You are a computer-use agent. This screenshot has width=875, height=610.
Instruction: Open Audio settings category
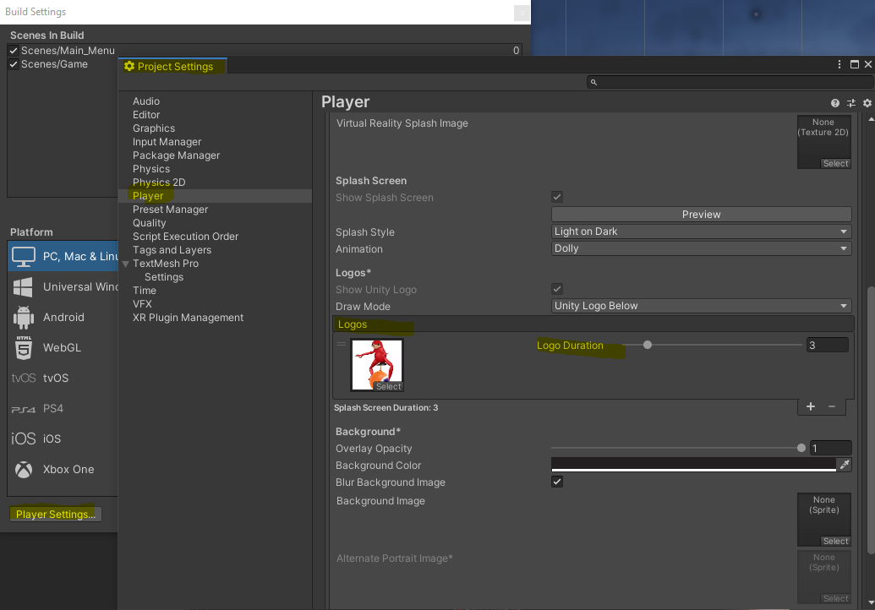point(146,101)
